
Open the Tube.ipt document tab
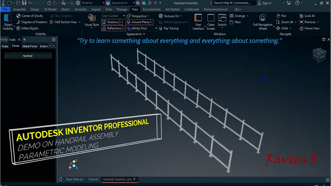pos(93,179)
